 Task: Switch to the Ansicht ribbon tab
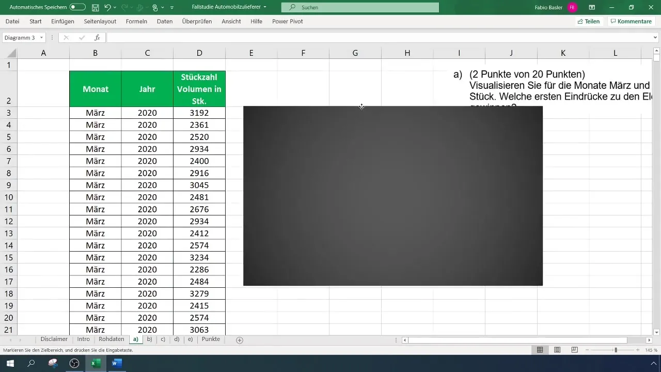[231, 21]
